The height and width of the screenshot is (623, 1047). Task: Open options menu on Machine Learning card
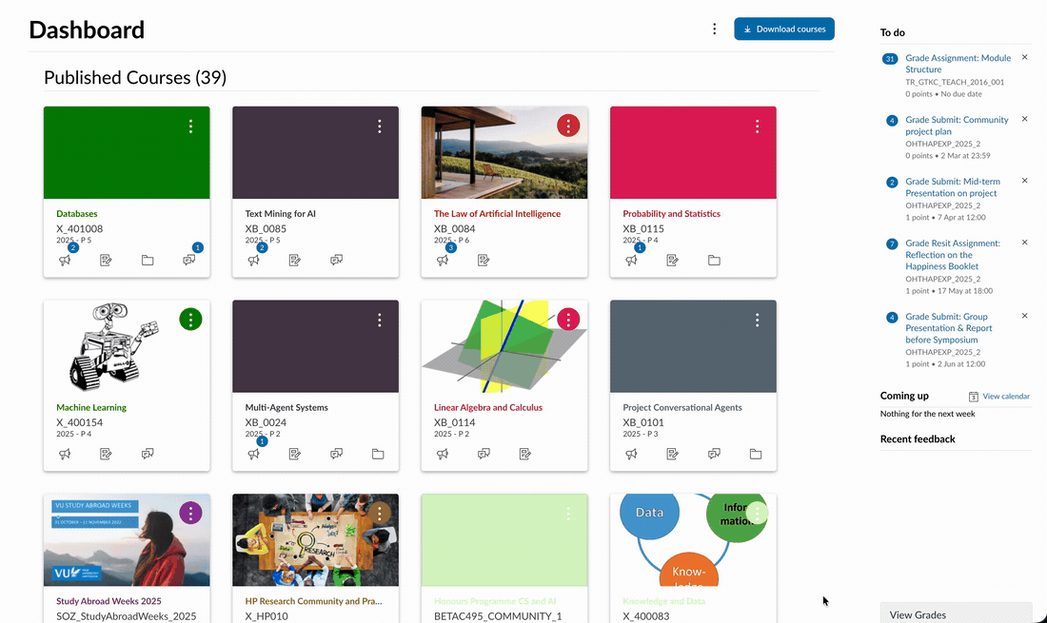[191, 320]
